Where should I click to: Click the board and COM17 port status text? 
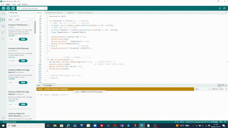tap(202, 122)
